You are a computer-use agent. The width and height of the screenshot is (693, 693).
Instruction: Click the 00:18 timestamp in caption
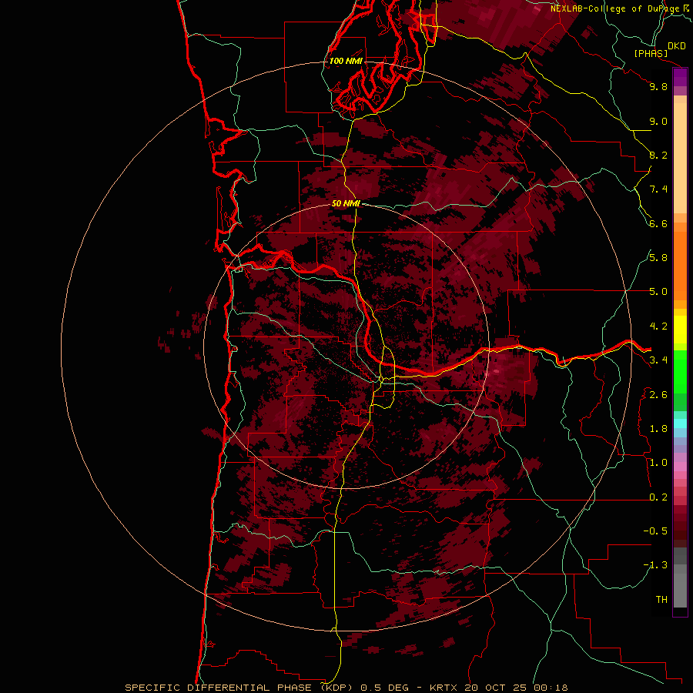(551, 688)
